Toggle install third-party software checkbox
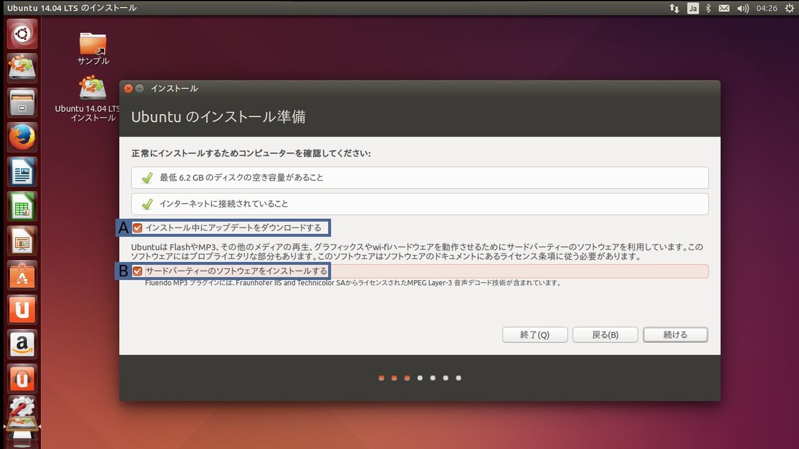The height and width of the screenshot is (449, 799). pos(137,271)
